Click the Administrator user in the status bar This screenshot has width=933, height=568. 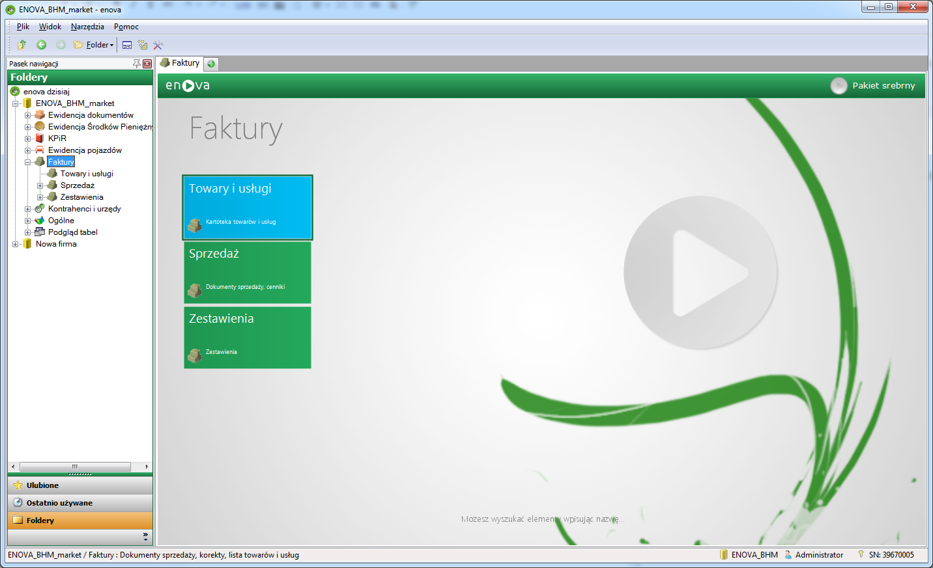pyautogui.click(x=814, y=555)
